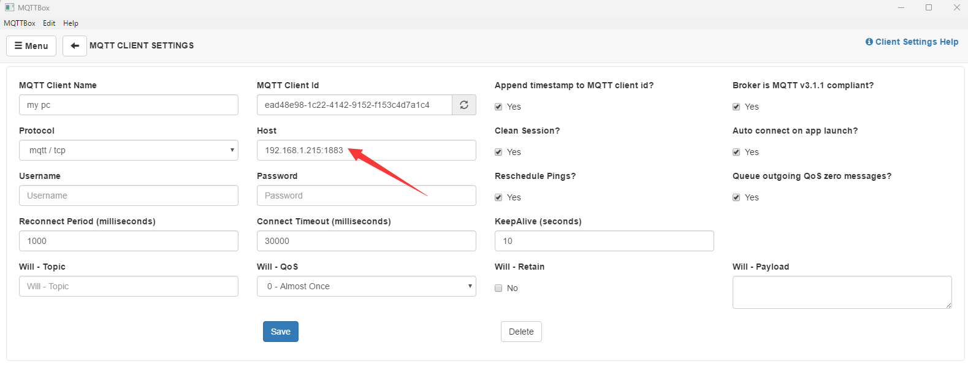
Task: Uncheck the Reschedule Pings checkbox
Action: [498, 197]
